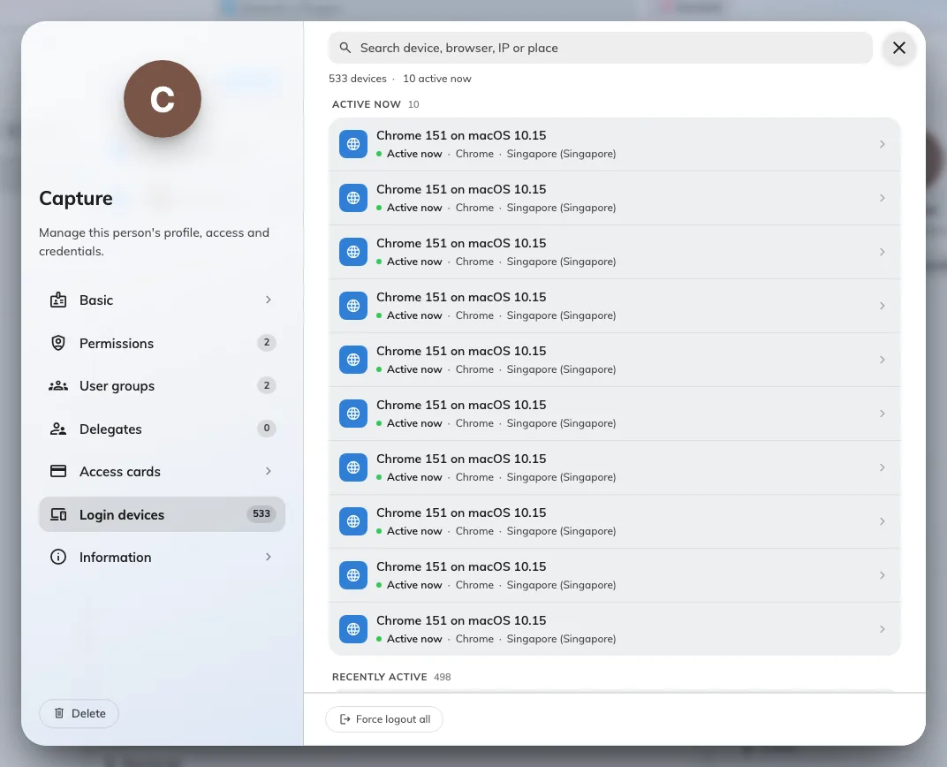Open the Basic section
The image size is (947, 767).
click(162, 300)
